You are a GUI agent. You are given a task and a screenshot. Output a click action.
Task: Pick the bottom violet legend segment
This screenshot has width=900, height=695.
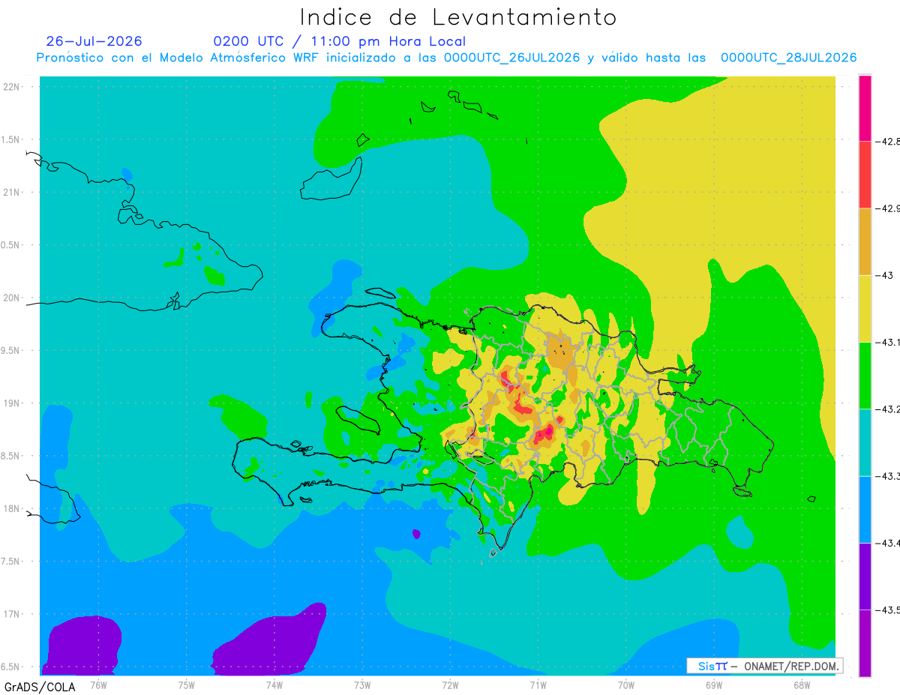(x=865, y=643)
